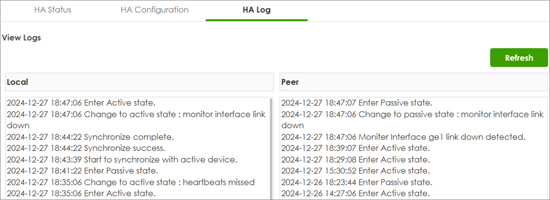The image size is (550, 200).
Task: Click peer 15:30:52 Enter Active state entry
Action: [x=355, y=171]
